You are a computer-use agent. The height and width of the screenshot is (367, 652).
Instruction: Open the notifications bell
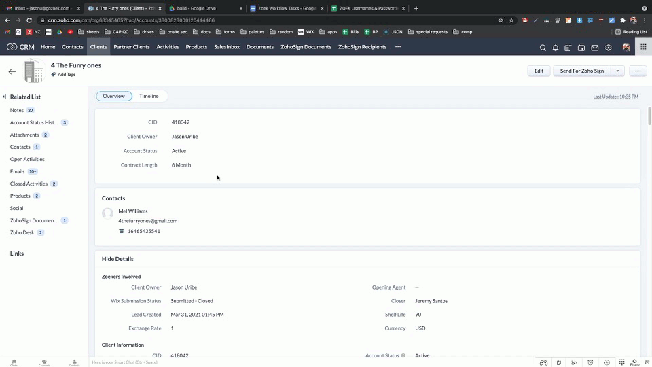click(555, 48)
